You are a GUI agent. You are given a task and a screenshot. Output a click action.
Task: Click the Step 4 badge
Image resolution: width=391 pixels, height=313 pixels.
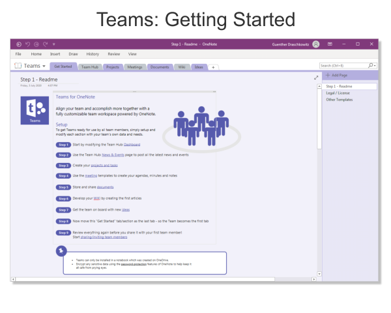[x=63, y=175]
